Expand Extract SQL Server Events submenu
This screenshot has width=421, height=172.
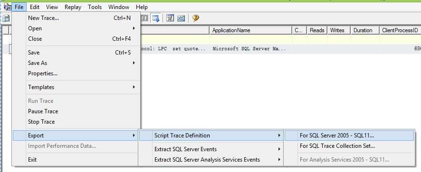click(x=211, y=149)
